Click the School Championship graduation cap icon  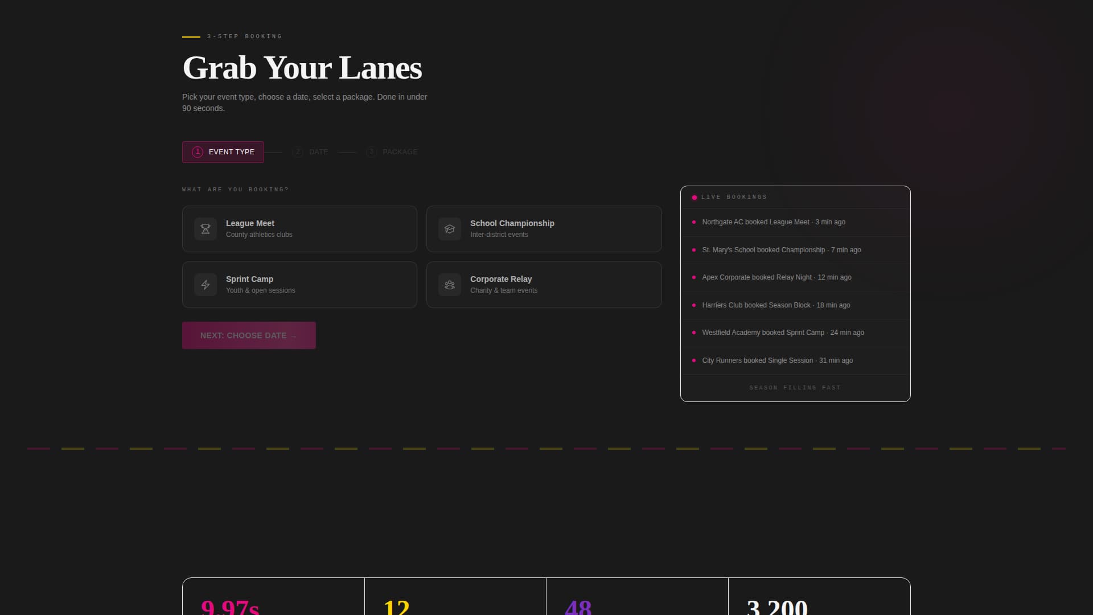click(450, 229)
